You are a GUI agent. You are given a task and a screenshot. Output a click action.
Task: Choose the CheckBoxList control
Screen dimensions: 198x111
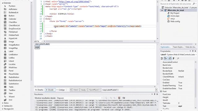(x=14, y=25)
